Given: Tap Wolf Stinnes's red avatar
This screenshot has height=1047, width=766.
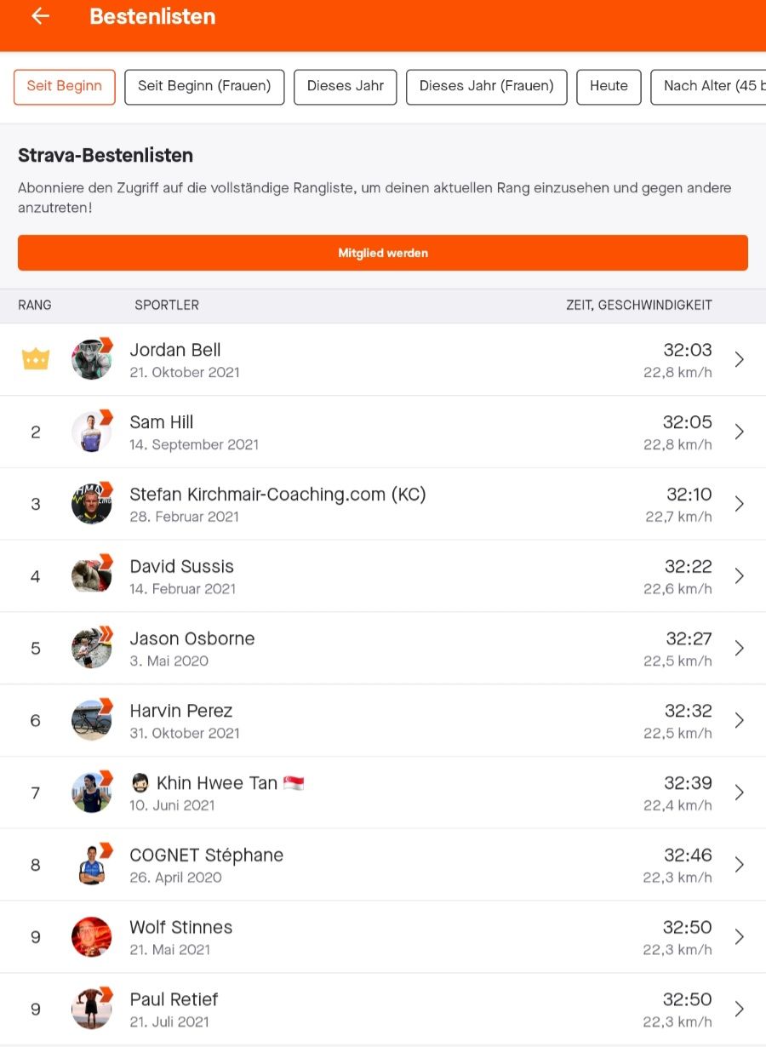Looking at the screenshot, I should [x=91, y=936].
